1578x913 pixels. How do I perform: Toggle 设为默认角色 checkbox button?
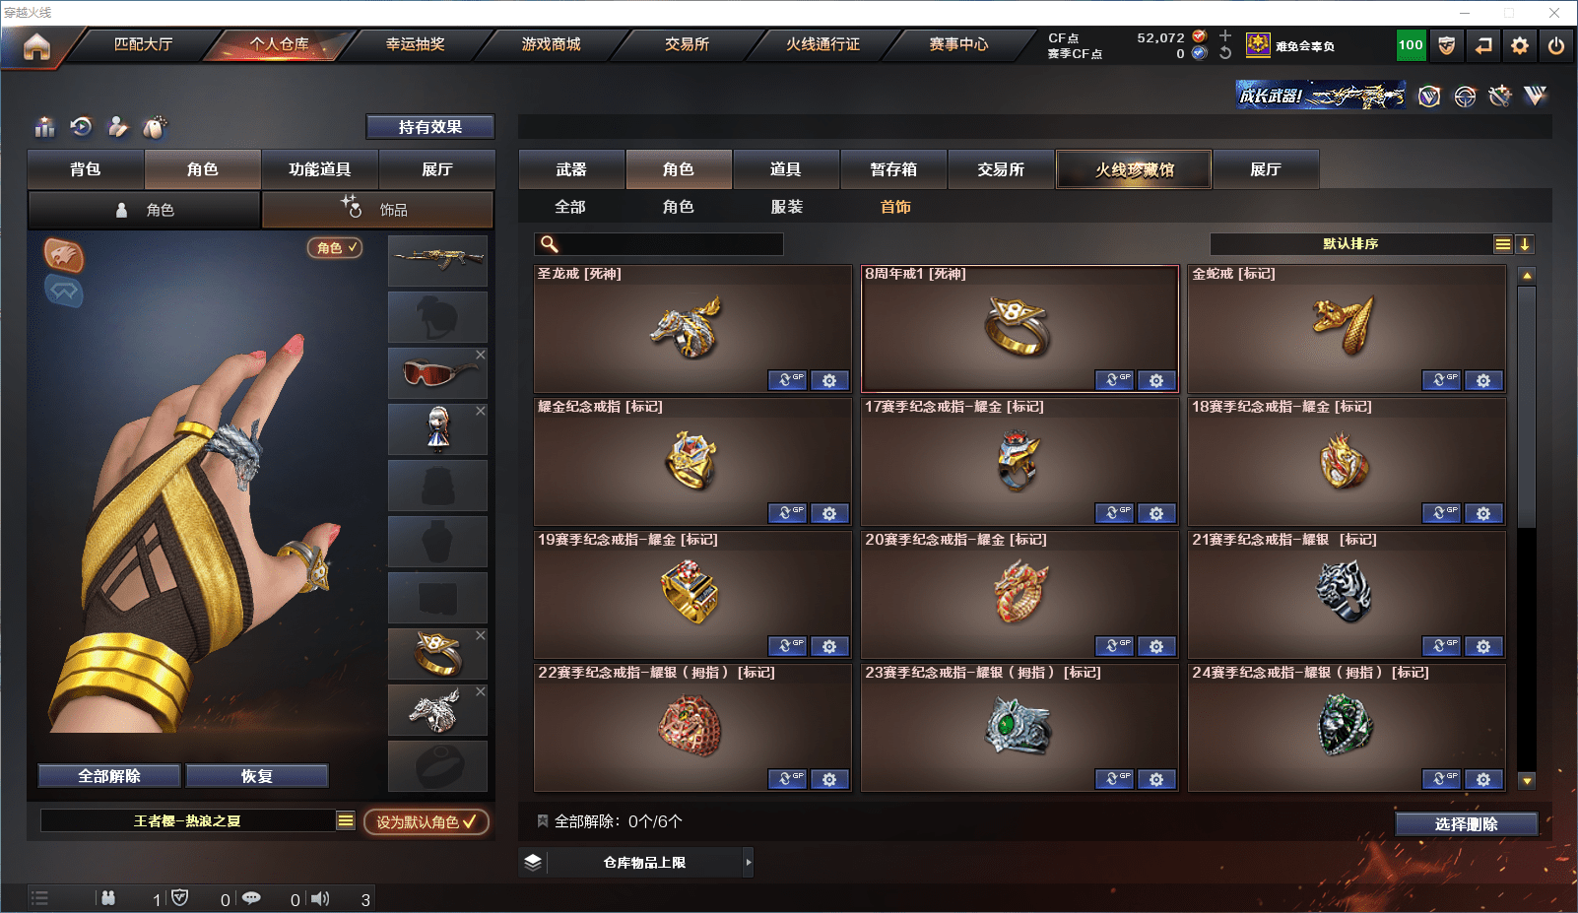coord(427,821)
